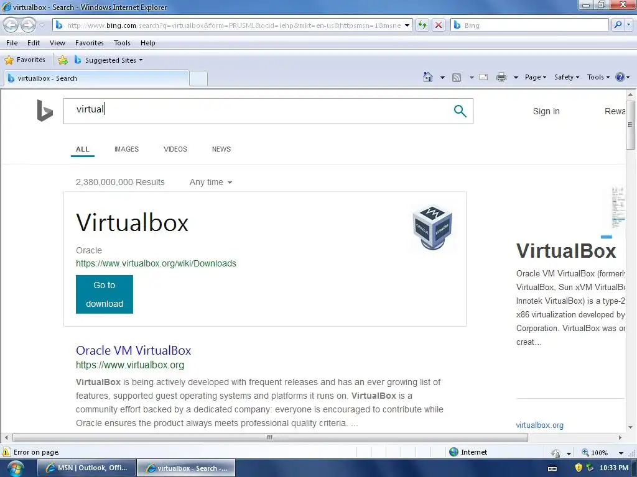Open recent pages dropdown next to Forward
The height and width of the screenshot is (477, 637).
(42, 25)
